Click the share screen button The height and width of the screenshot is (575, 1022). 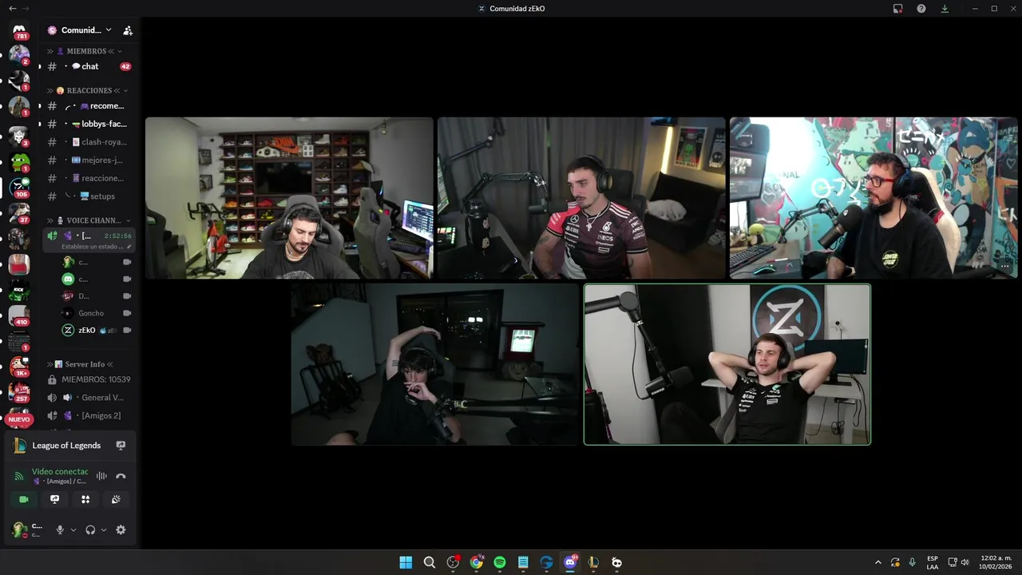54,499
